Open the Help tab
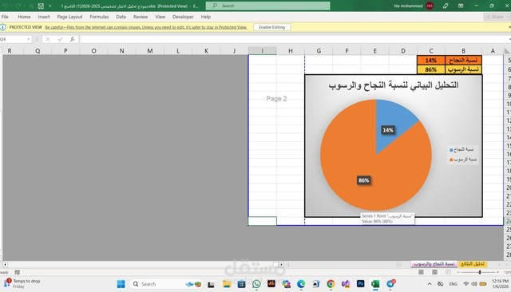The width and height of the screenshot is (511, 292). (205, 17)
